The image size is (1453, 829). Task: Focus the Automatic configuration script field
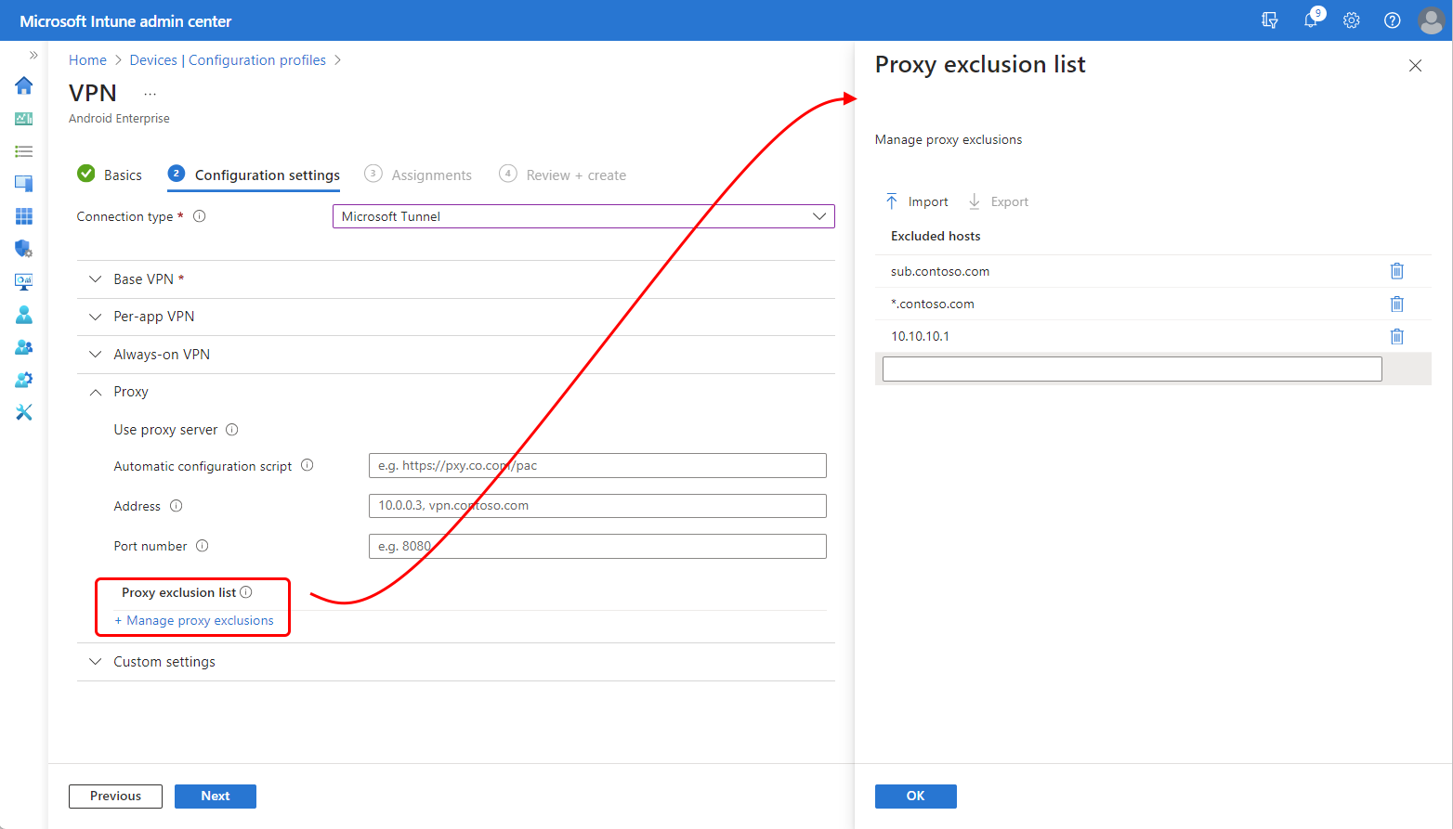(x=597, y=466)
